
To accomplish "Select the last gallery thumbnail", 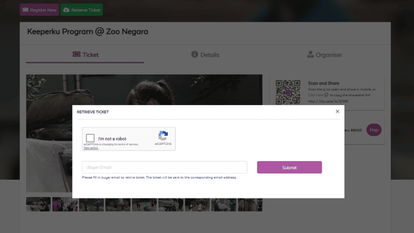I will (x=250, y=204).
